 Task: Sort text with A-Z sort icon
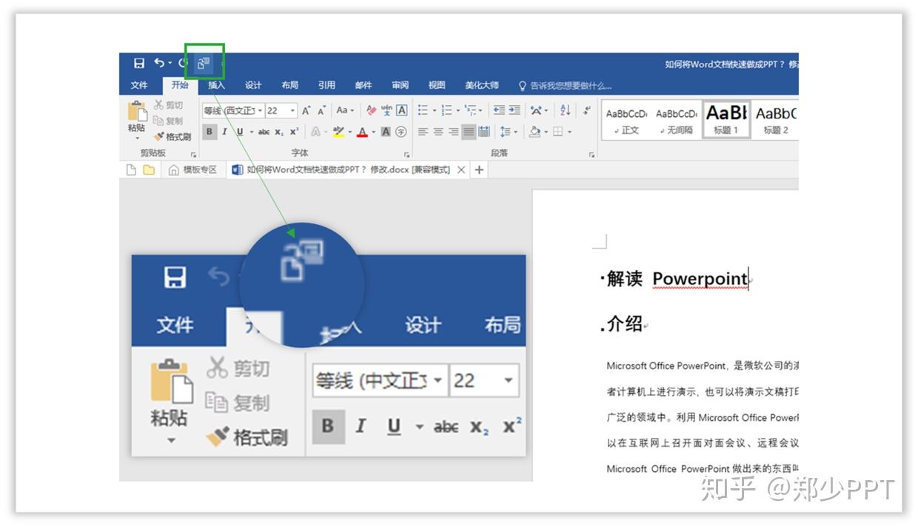click(566, 110)
